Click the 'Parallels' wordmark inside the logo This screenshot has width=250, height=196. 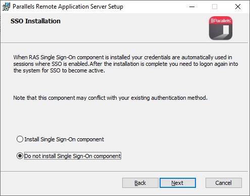pyautogui.click(x=221, y=21)
